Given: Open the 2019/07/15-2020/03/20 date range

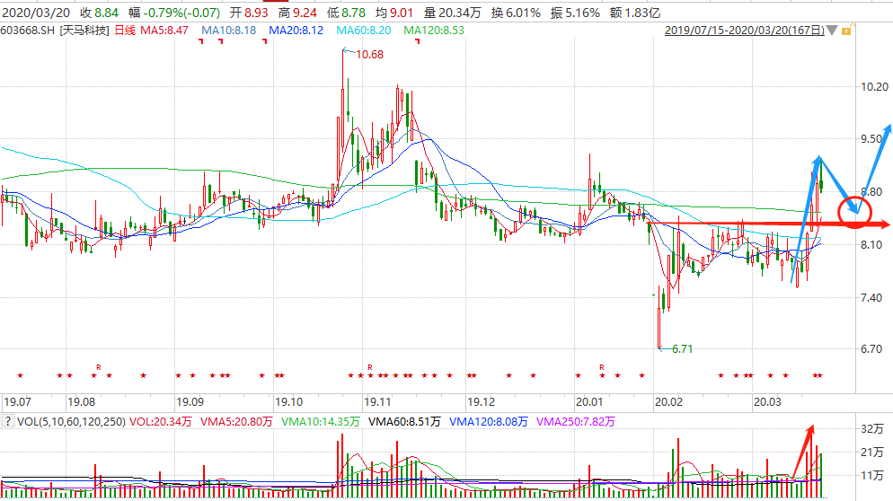Looking at the screenshot, I should (744, 31).
